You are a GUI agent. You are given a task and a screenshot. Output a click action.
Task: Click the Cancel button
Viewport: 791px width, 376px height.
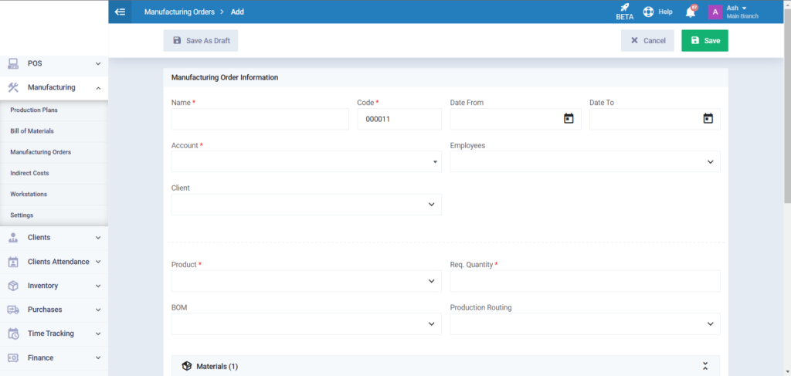pyautogui.click(x=648, y=41)
